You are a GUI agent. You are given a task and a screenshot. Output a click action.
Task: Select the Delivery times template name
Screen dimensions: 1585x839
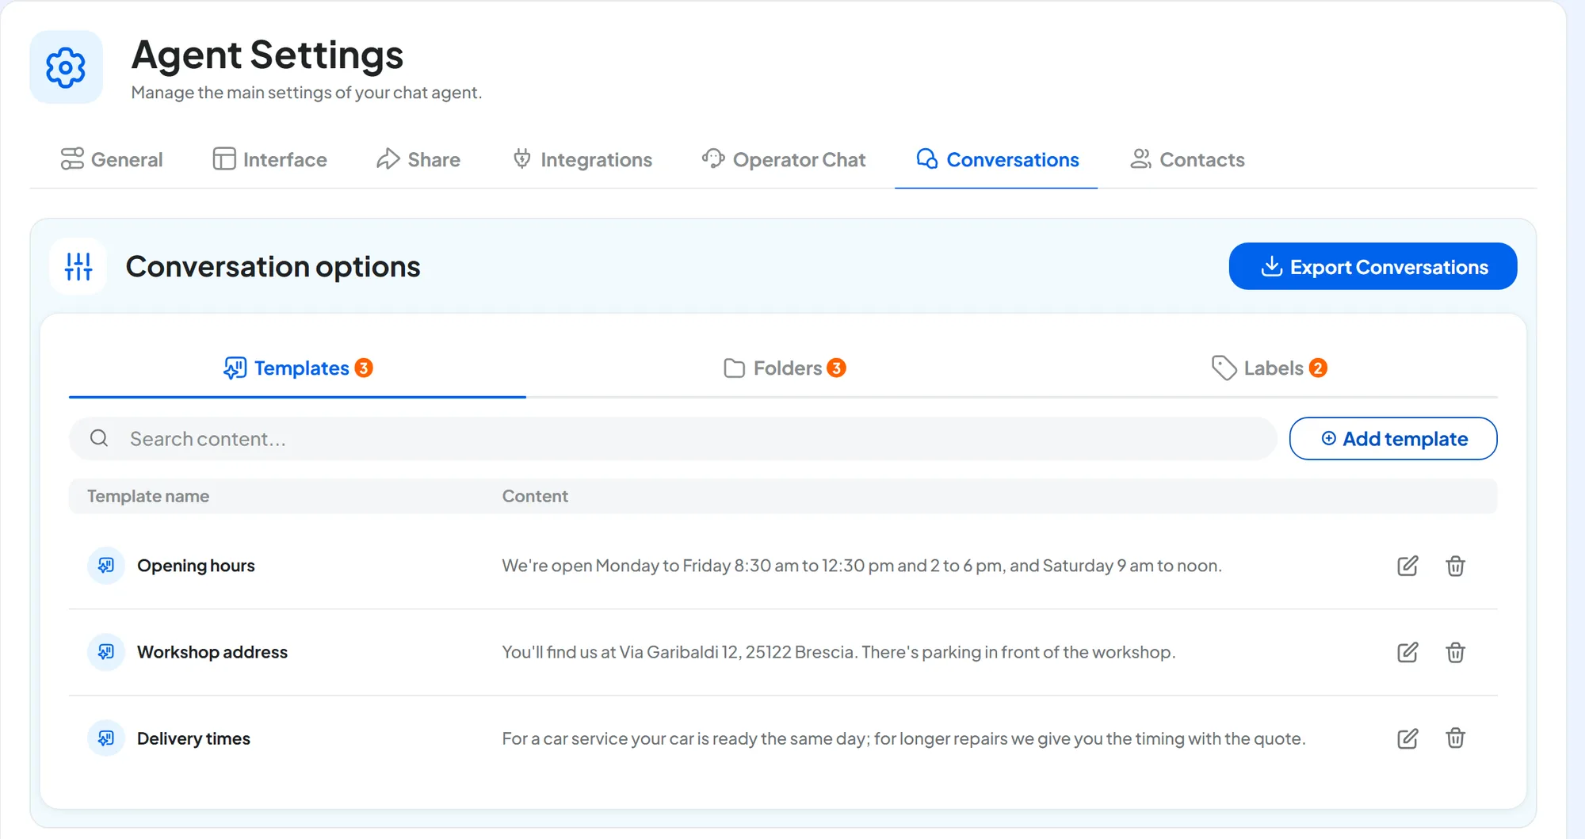193,738
